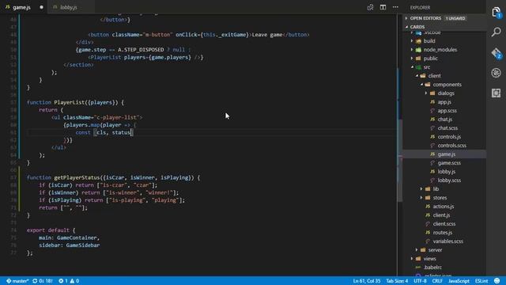This screenshot has width=506, height=285.
Task: Open the Debug view in activity bar
Action: (497, 73)
